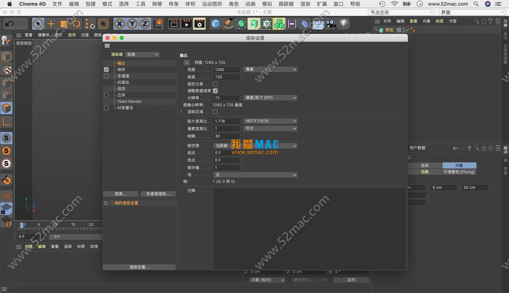Open the 节点空间 dropdown
The height and width of the screenshot is (293, 509).
(x=401, y=12)
